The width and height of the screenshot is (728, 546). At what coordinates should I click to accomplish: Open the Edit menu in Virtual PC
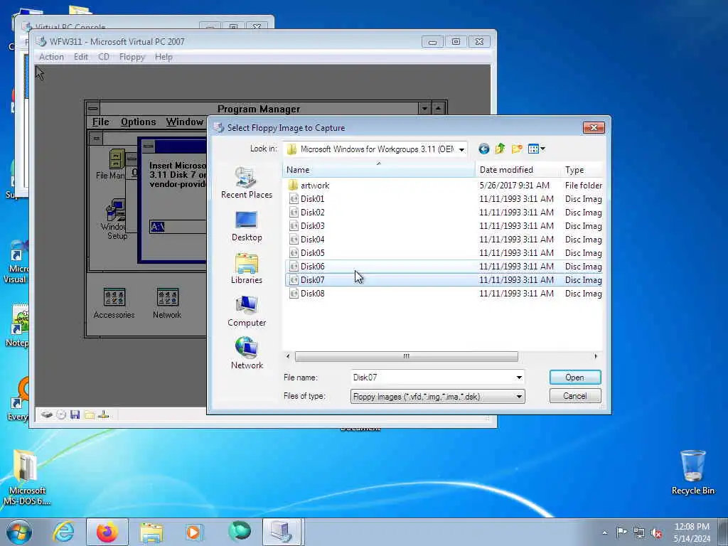(81, 57)
